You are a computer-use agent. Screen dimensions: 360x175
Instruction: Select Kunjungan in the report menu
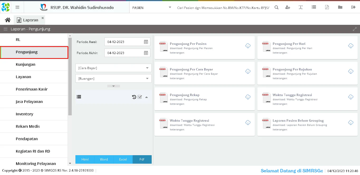pos(26,64)
